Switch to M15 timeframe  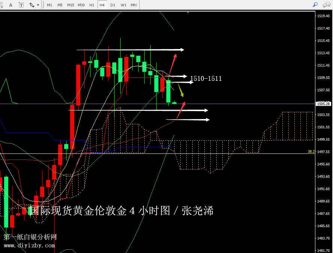pos(71,5)
